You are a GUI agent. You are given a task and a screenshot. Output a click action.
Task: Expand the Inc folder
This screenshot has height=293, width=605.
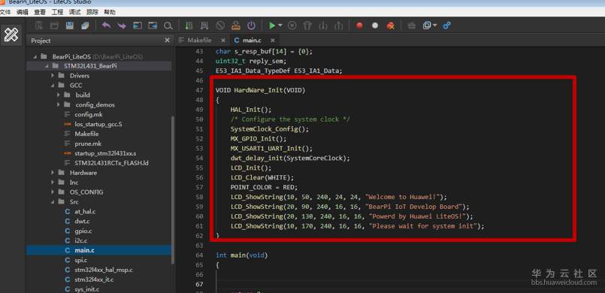click(x=53, y=183)
